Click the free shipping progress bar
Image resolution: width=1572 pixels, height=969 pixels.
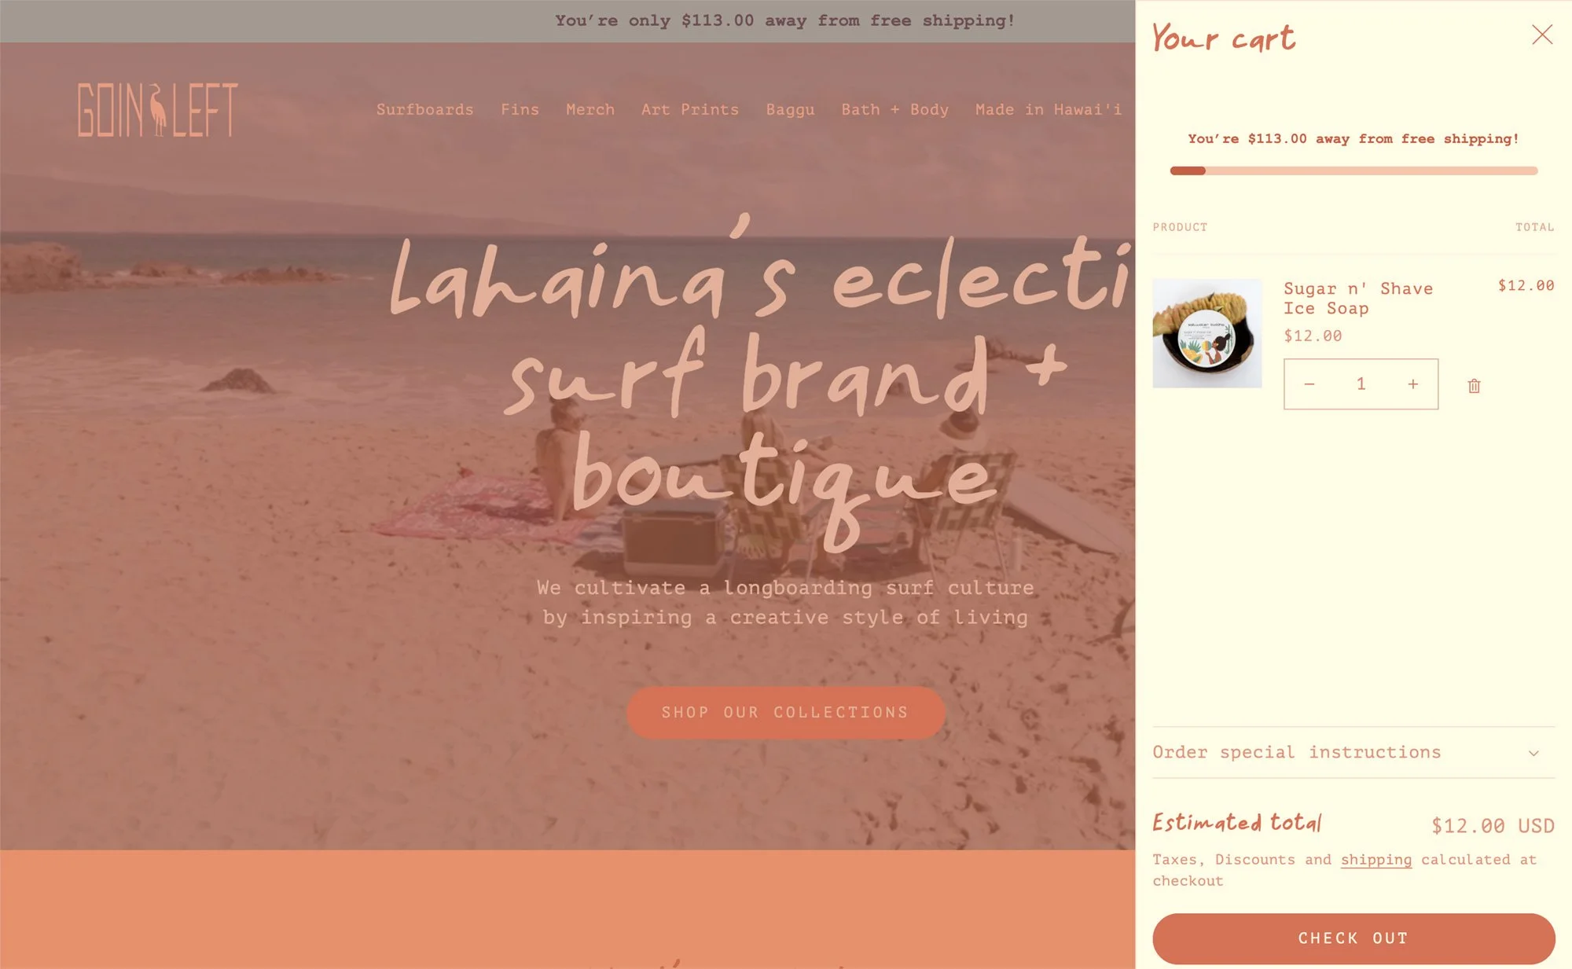click(x=1353, y=171)
